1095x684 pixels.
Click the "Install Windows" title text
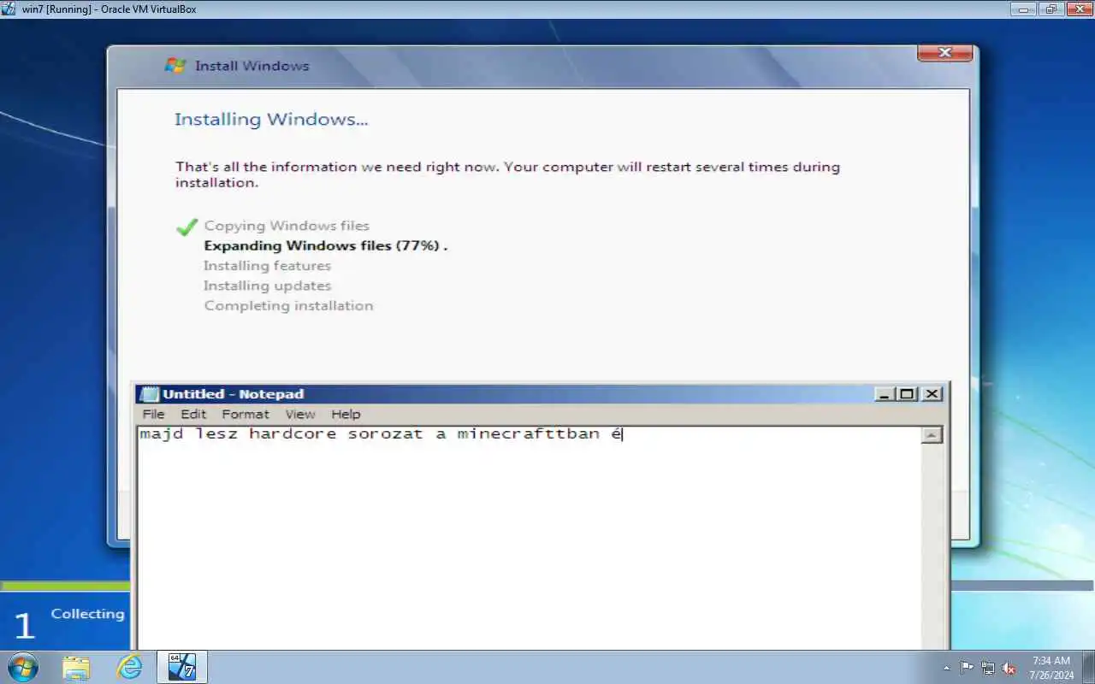pos(252,66)
